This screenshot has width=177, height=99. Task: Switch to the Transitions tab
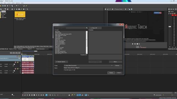click(20, 49)
